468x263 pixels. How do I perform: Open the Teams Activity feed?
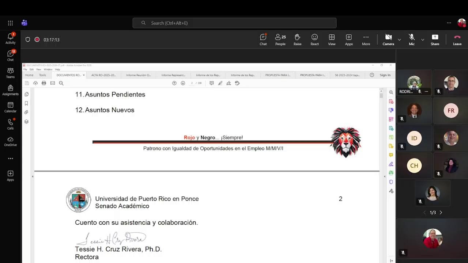coord(10,38)
